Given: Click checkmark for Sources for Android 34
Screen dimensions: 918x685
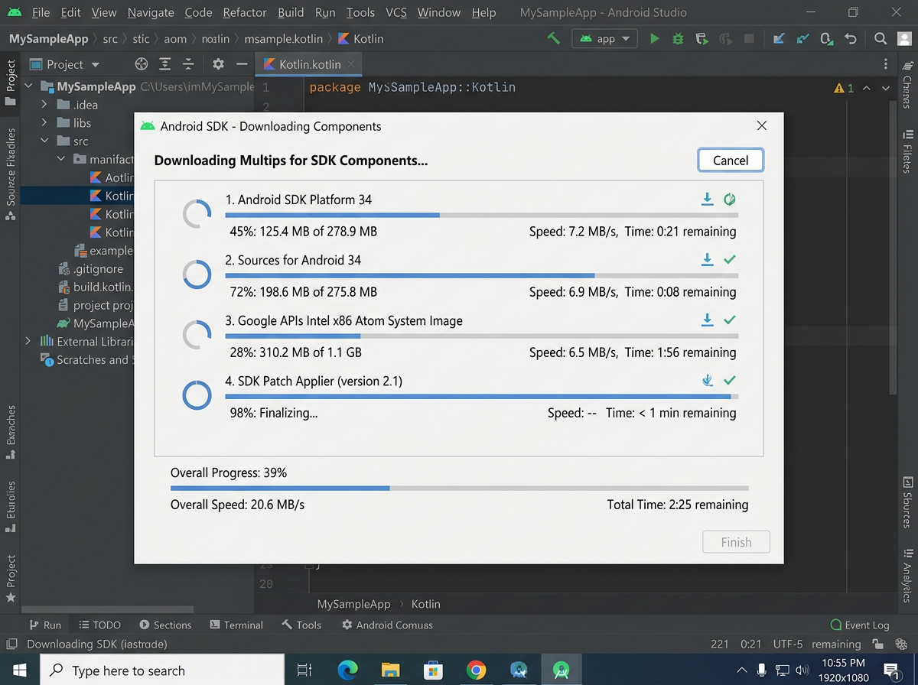Looking at the screenshot, I should (x=730, y=260).
